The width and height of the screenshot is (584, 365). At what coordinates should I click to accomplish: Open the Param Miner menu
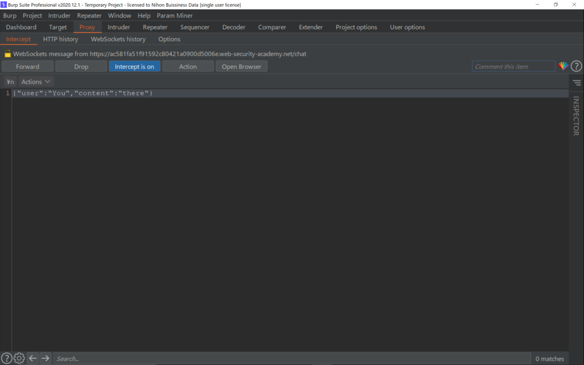click(175, 16)
